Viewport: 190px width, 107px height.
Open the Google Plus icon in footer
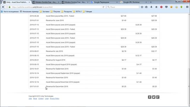158,97
